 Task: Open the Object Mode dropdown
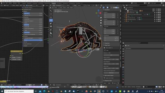(54, 7)
